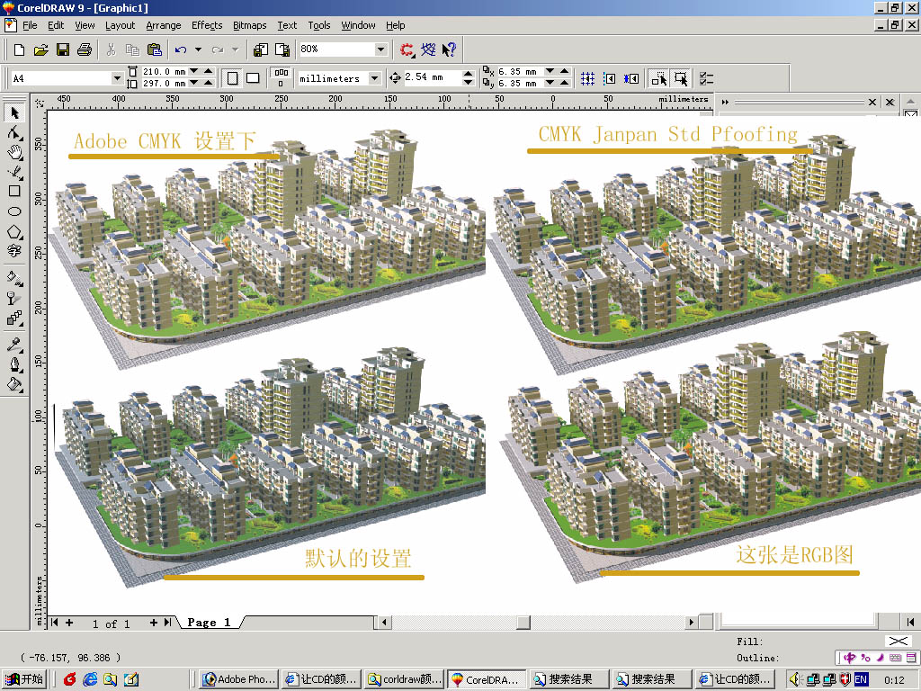Create a new document with New icon

pos(19,50)
